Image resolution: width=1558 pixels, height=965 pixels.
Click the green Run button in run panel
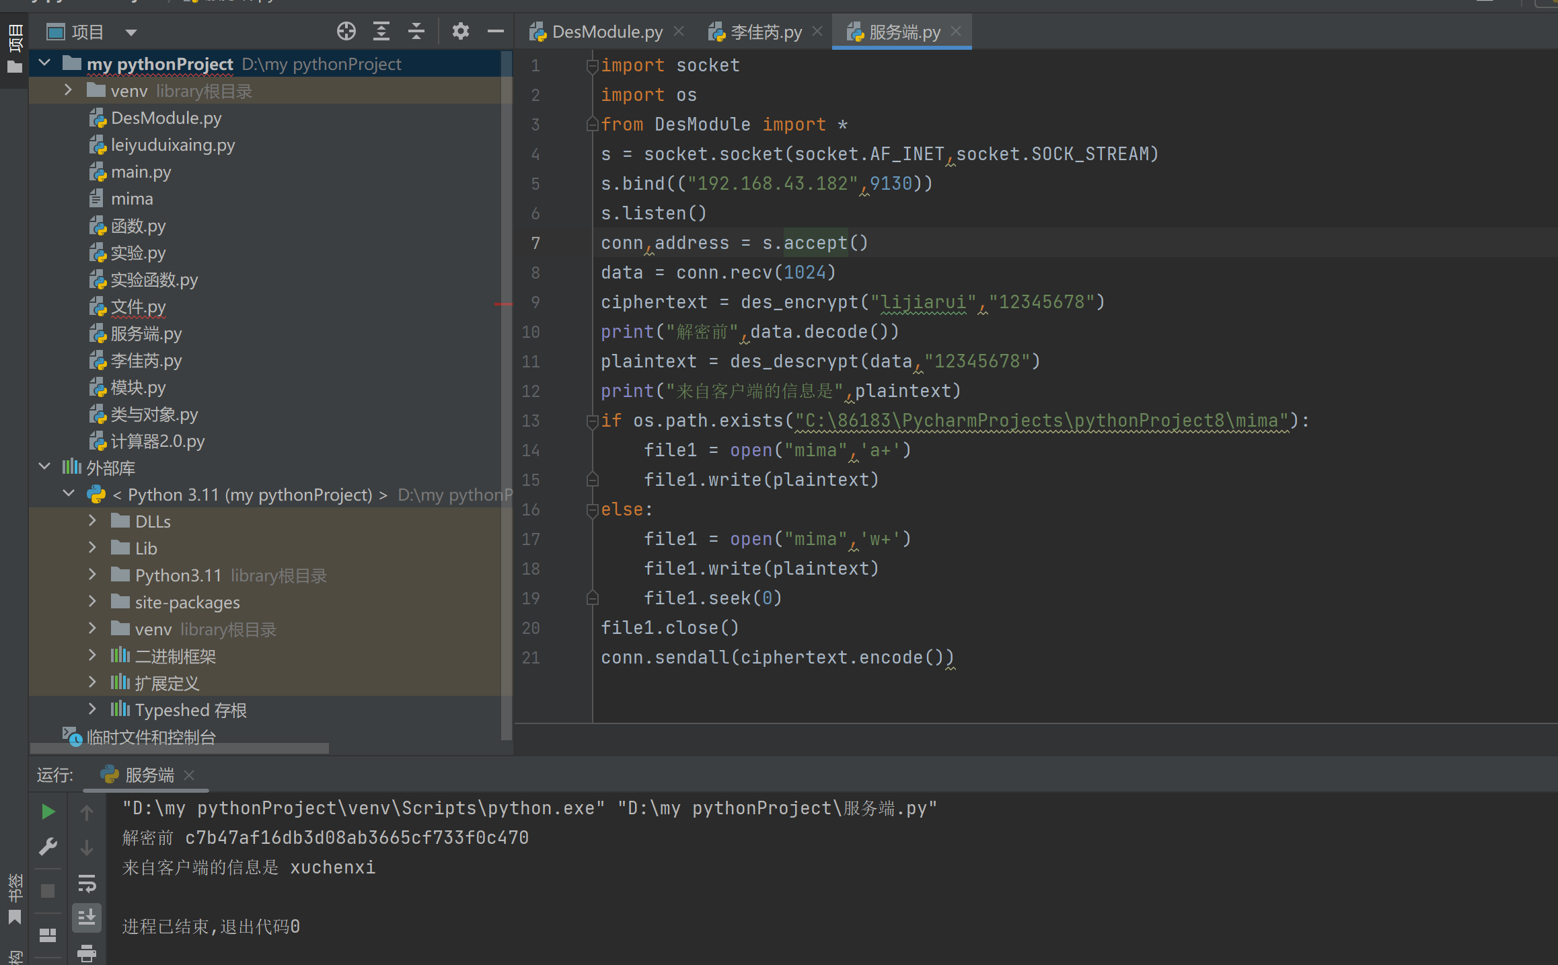point(48,812)
